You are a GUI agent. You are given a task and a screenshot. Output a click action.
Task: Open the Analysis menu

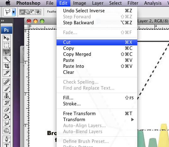(153, 3)
